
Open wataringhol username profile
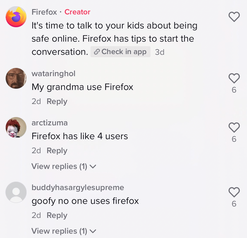click(x=54, y=73)
